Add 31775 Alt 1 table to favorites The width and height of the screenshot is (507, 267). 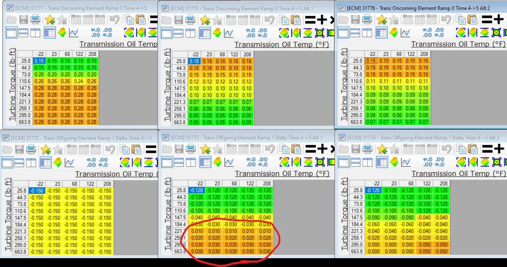pyautogui.click(x=205, y=20)
